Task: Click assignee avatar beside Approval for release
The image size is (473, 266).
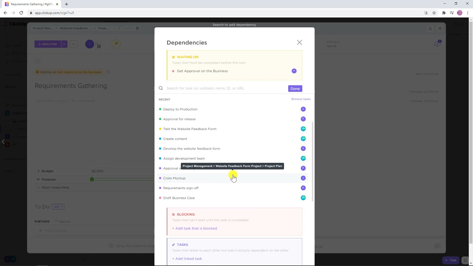Action: [x=303, y=119]
